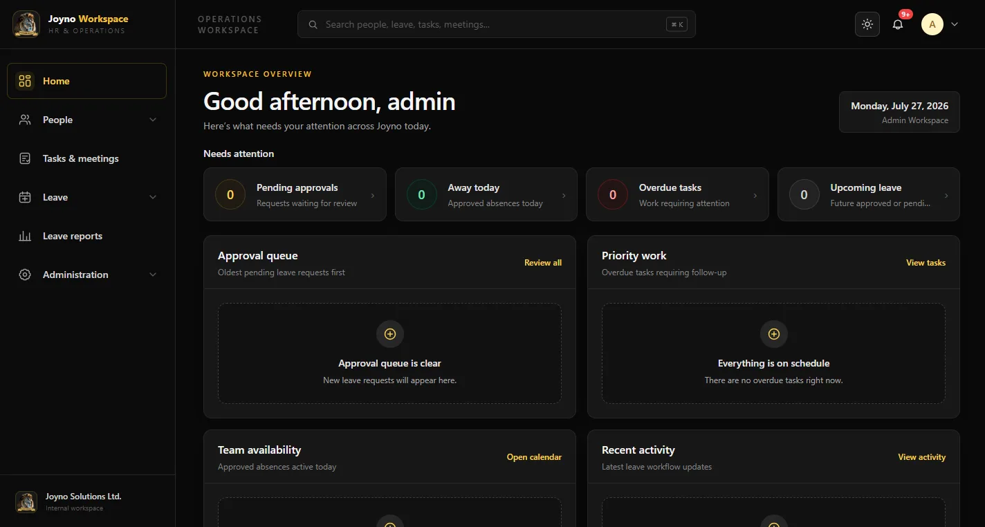Viewport: 985px width, 527px height.
Task: Expand the People submenu chevron
Action: tap(153, 120)
